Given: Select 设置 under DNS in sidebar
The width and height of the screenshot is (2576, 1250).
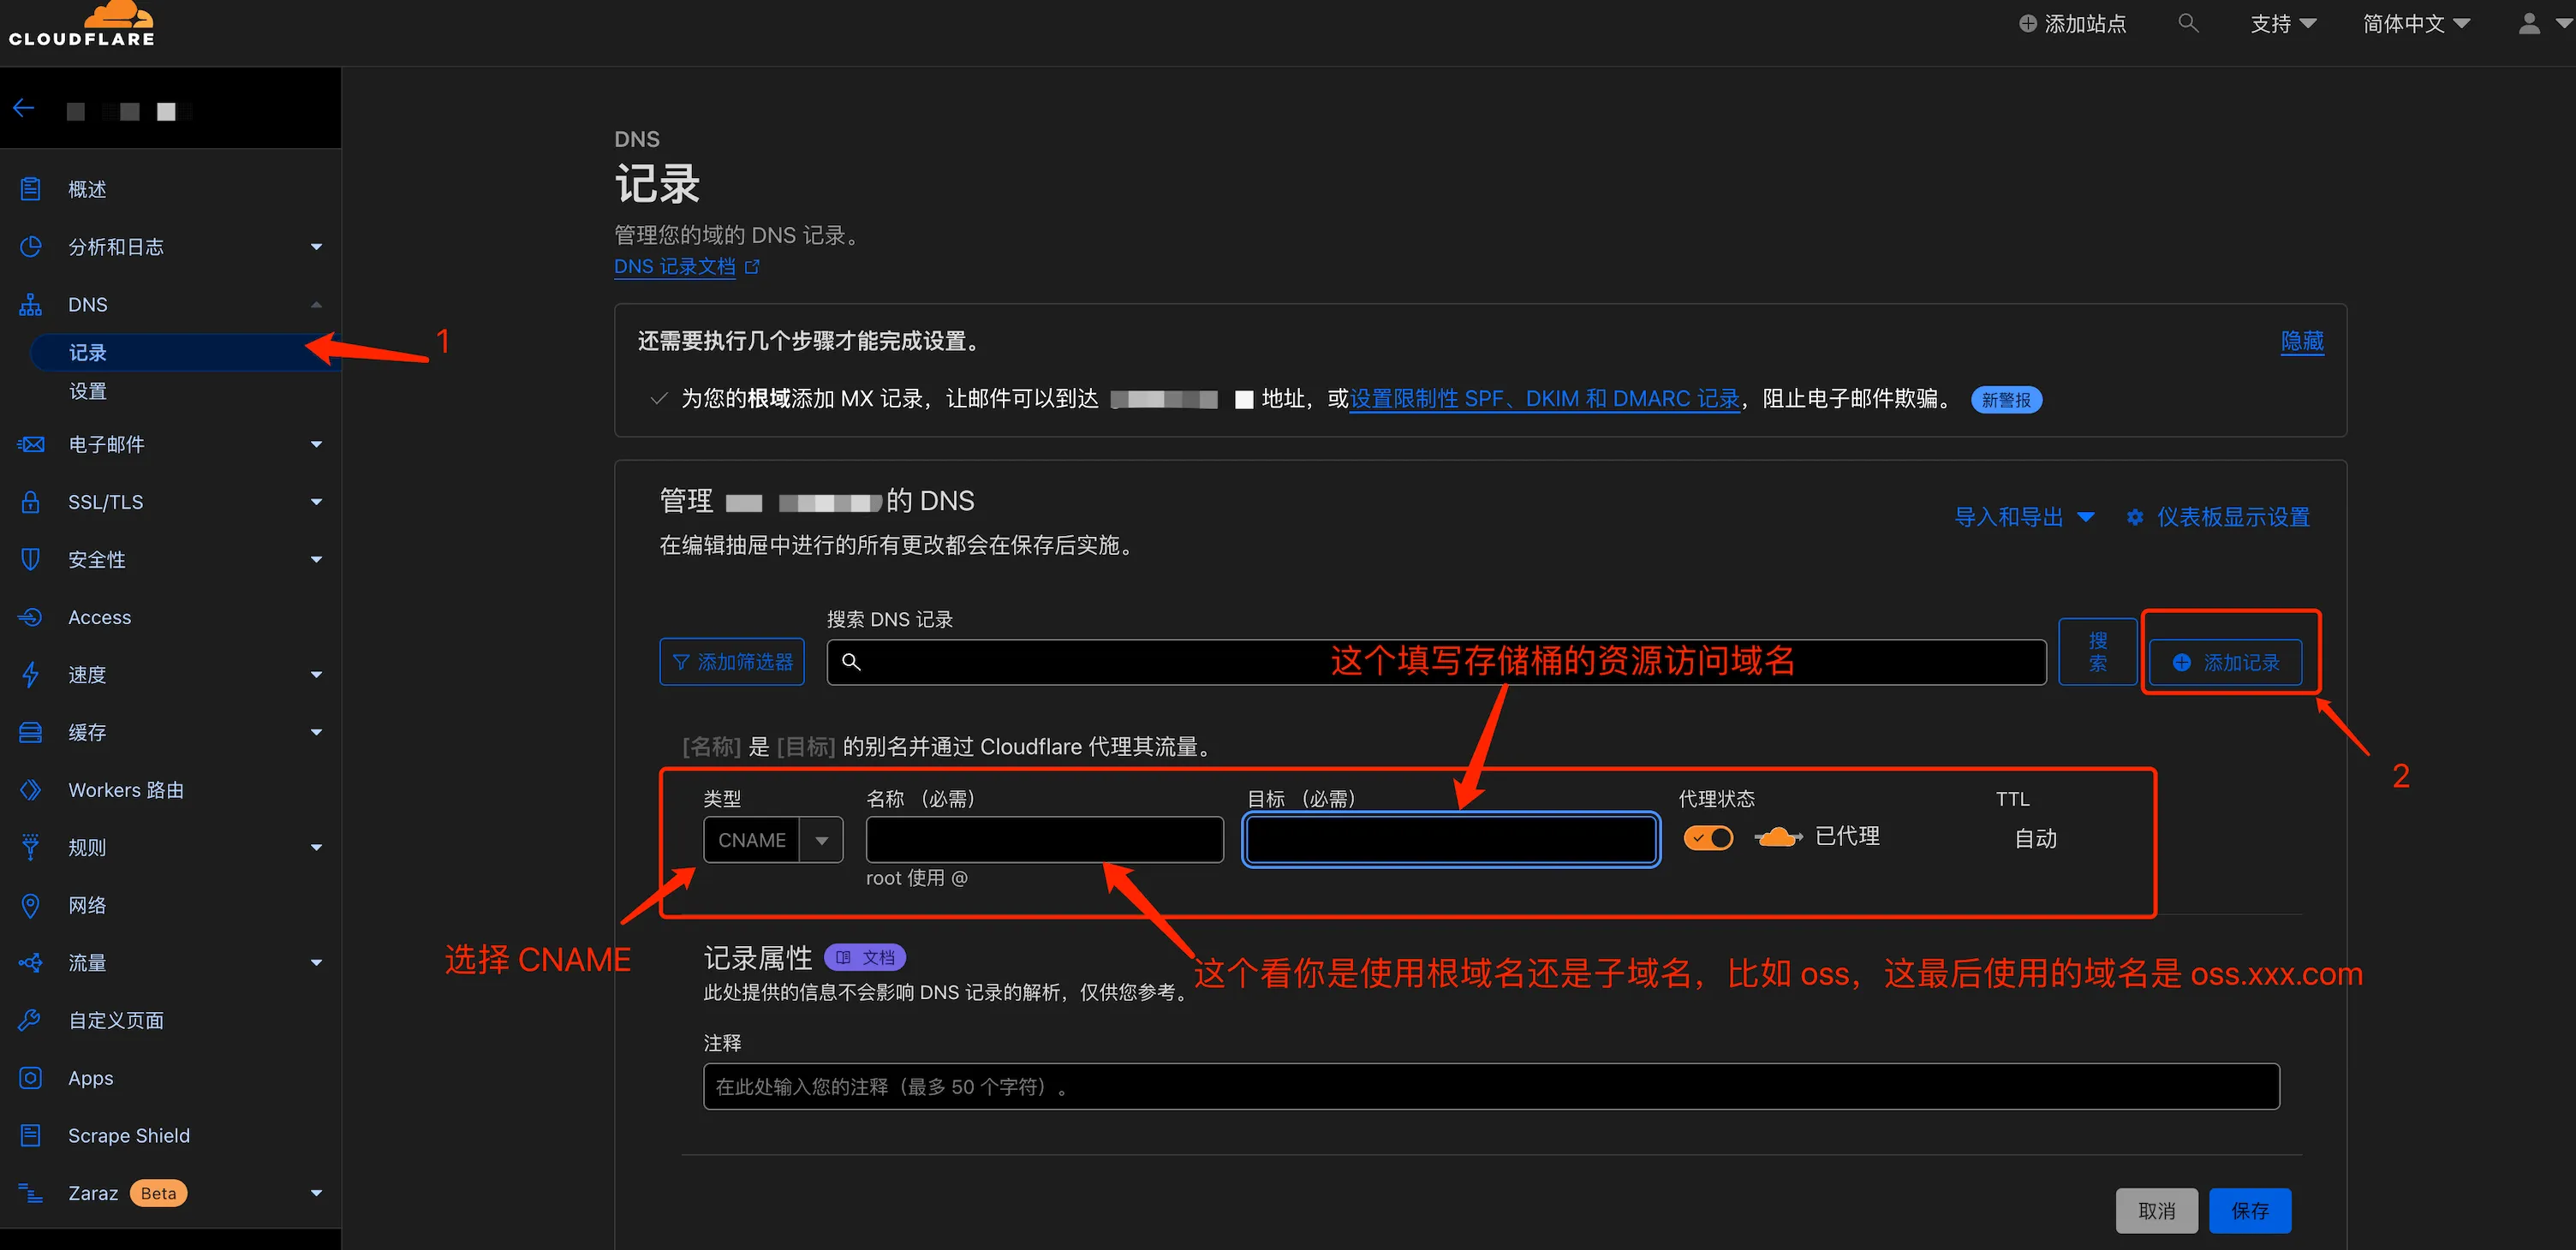Looking at the screenshot, I should tap(87, 391).
